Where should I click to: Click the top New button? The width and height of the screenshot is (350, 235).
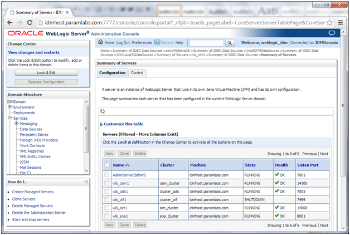pyautogui.click(x=109, y=154)
